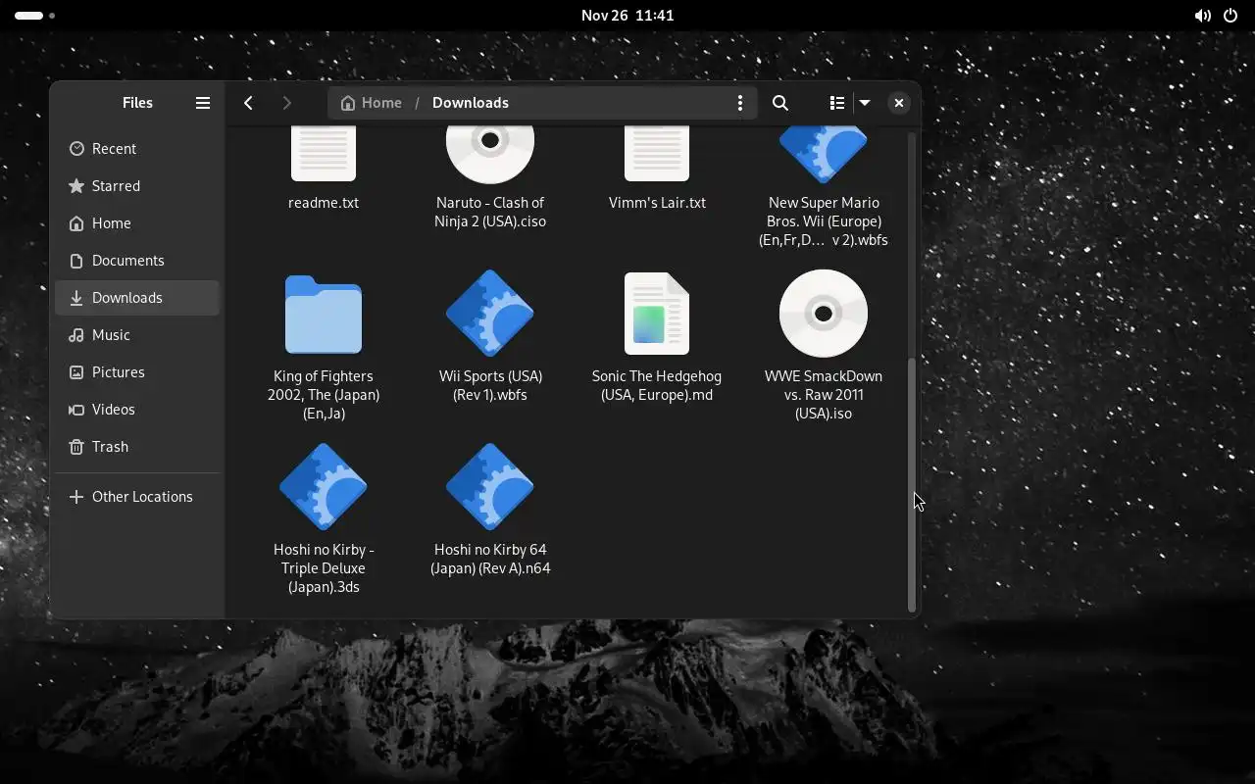Viewport: 1255px width, 784px height.
Task: Go back to the previous folder
Action: click(249, 103)
